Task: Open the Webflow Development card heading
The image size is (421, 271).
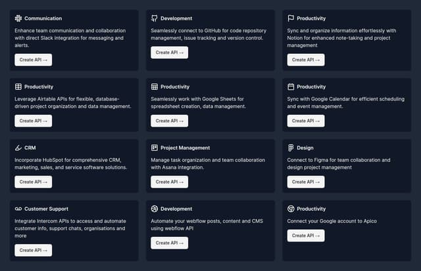Action: coord(176,209)
